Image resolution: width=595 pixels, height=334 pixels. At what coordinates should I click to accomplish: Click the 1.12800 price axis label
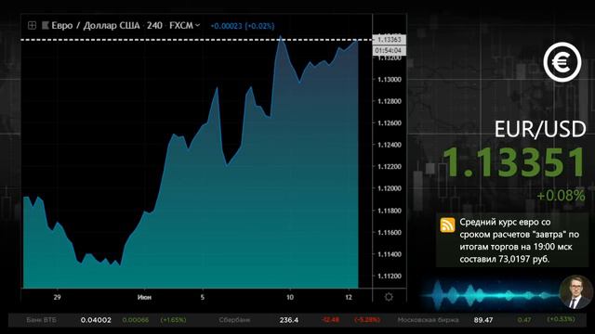390,101
